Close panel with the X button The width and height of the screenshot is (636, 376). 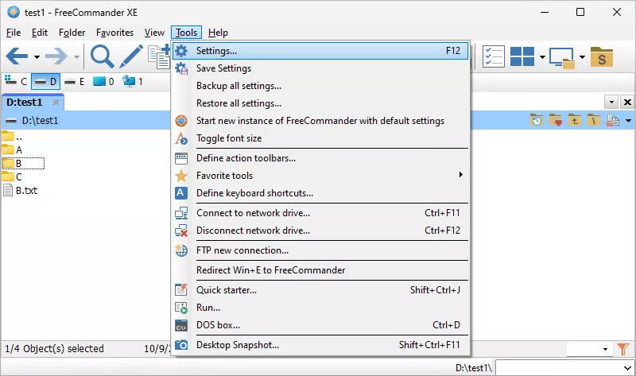(627, 103)
